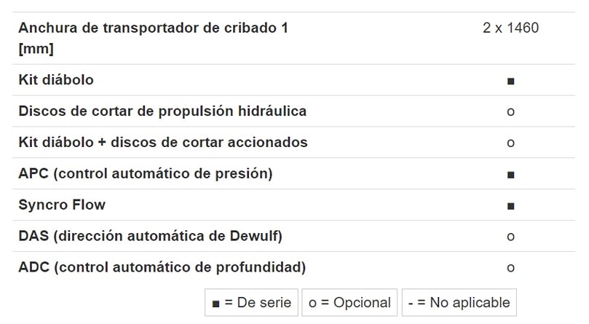
Task: Click the Kit diábolo row label
Action: (56, 80)
